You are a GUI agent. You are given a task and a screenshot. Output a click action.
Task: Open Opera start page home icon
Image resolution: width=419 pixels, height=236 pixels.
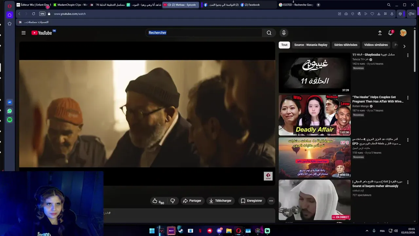pyautogui.click(x=9, y=15)
